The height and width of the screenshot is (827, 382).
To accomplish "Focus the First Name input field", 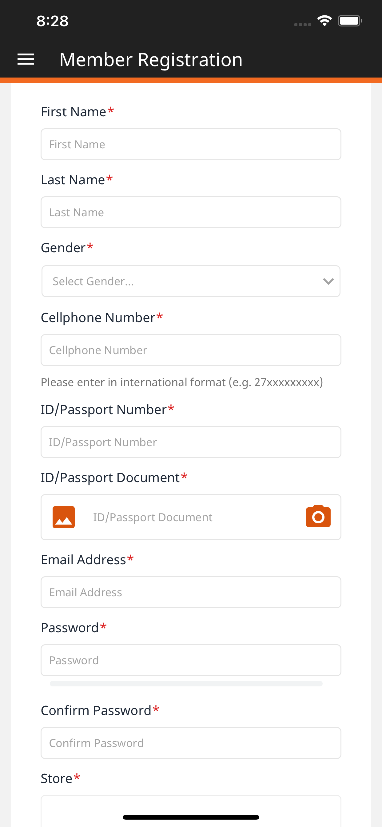I will point(191,145).
